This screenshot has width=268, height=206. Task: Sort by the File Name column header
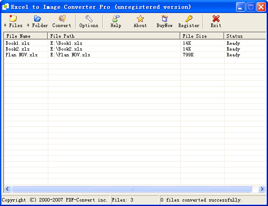[x=26, y=36]
